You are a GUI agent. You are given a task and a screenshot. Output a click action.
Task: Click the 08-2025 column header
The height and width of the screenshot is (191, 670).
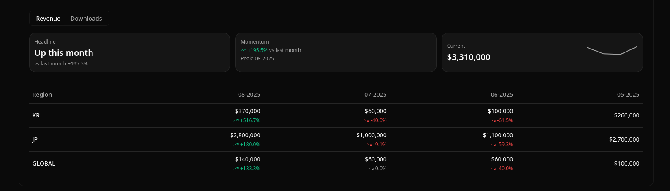coord(249,95)
